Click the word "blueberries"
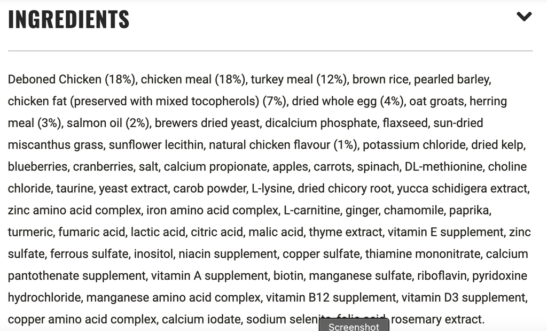The width and height of the screenshot is (547, 331). pos(37,167)
